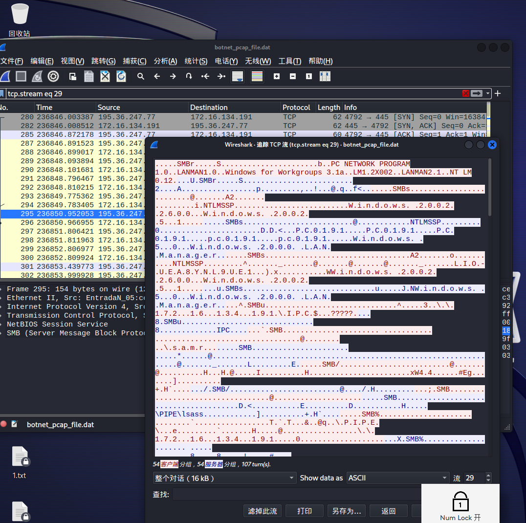
Task: Go forward in packet history
Action: coord(173,76)
